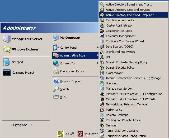This screenshot has width=169, height=138.
Task: Open the Administrative Tools menu entry
Action: coord(76,55)
